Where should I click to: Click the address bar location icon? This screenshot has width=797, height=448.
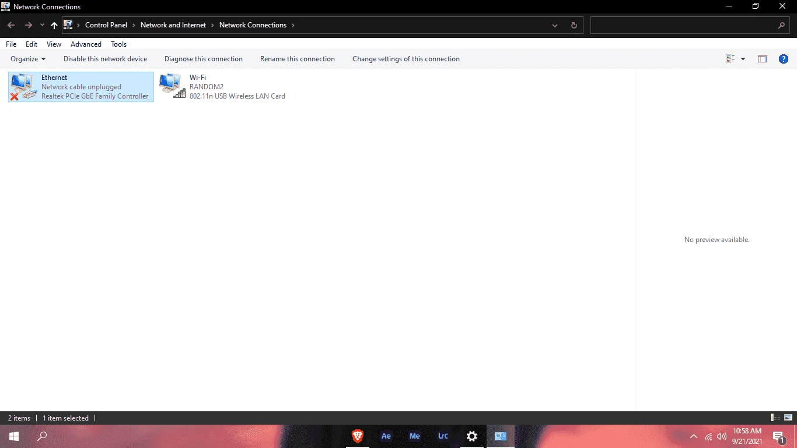click(x=68, y=25)
